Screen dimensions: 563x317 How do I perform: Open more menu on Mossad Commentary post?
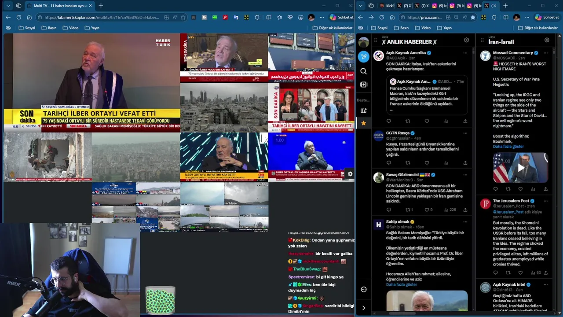545,53
